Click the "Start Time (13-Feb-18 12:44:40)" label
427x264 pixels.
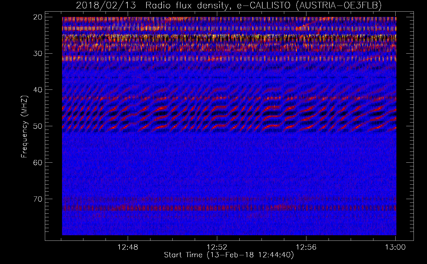click(x=229, y=255)
